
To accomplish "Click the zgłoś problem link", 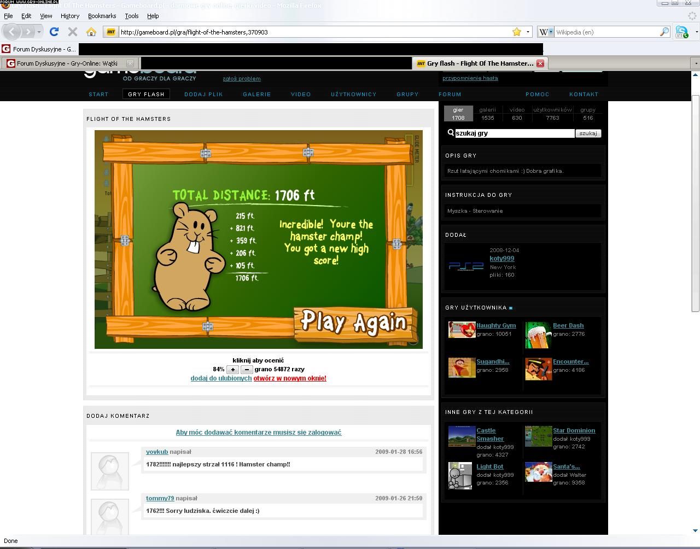I will pyautogui.click(x=242, y=79).
